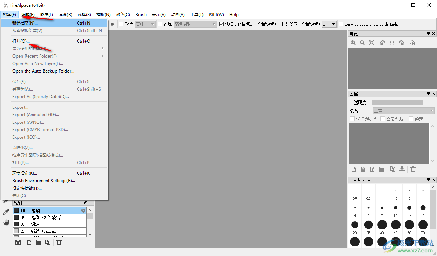Image resolution: width=437 pixels, height=256 pixels.
Task: Toggle 锁定 checkbox in Layers panel
Action: (x=411, y=119)
